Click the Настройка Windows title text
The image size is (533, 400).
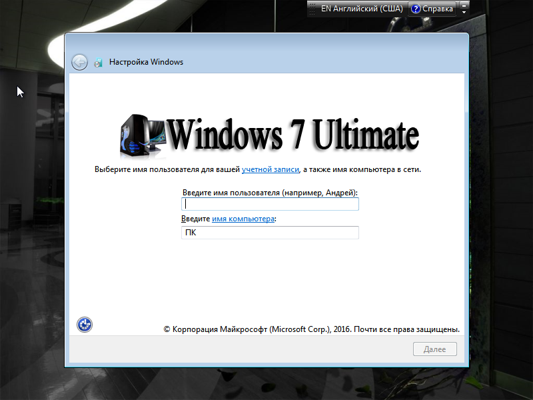(x=146, y=62)
